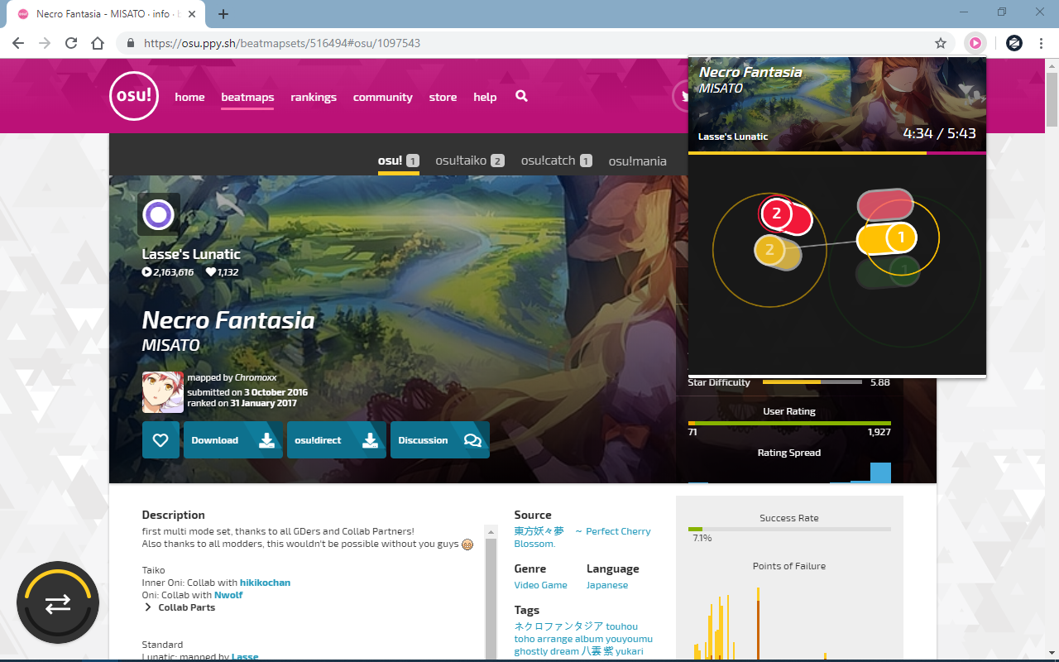Click the play count 2,163,616
Screen dimensions: 1059x662
(168, 272)
